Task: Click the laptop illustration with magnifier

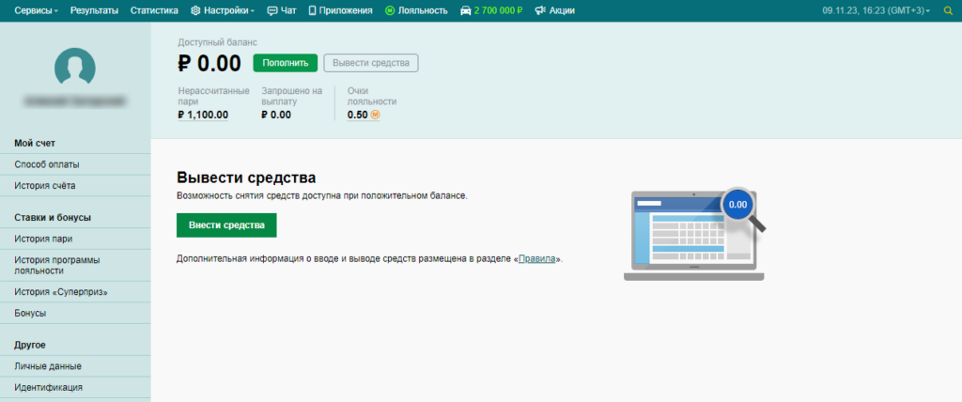Action: pyautogui.click(x=695, y=234)
